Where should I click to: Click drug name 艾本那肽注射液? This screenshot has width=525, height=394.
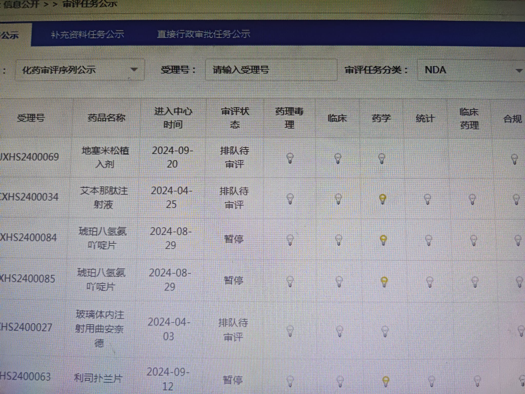click(104, 198)
